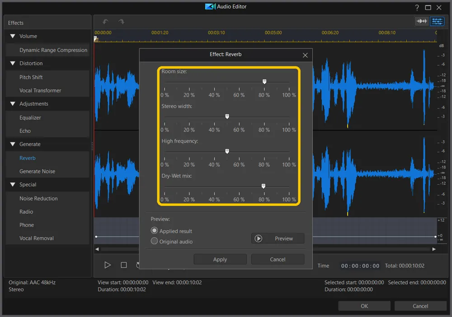This screenshot has width=452, height=317.
Task: Click the redo arrow icon
Action: point(121,22)
